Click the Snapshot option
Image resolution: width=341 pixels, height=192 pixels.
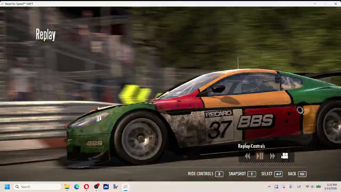coord(242,174)
